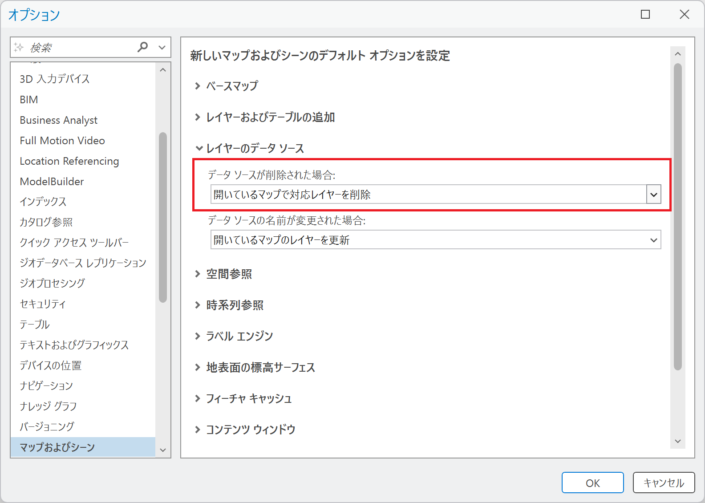
Task: Expand the コンテンツ ウィンドウ section
Action: pyautogui.click(x=198, y=430)
